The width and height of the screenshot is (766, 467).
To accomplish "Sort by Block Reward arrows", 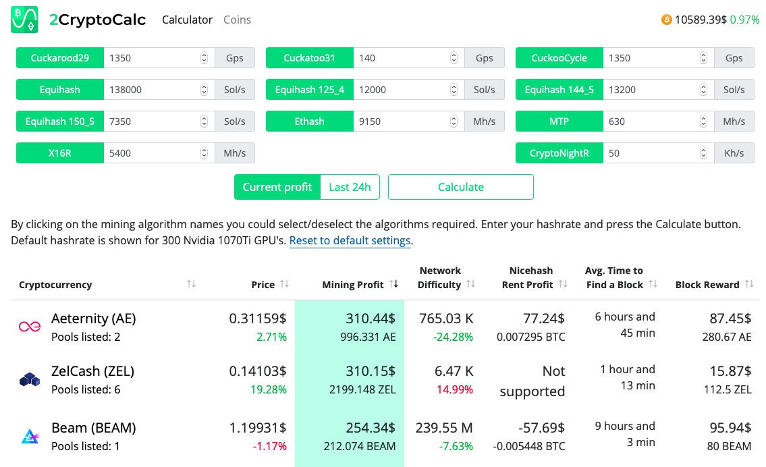I will [x=749, y=285].
